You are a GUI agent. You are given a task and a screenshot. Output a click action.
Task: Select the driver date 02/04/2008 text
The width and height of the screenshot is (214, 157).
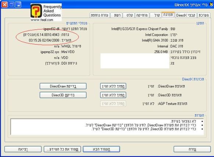click(x=51, y=40)
